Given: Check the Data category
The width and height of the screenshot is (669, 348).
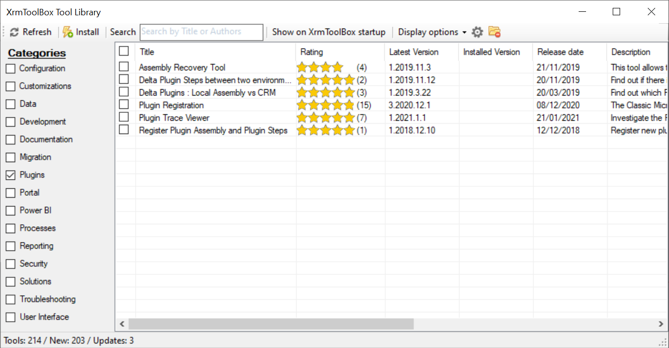Looking at the screenshot, I should [10, 104].
